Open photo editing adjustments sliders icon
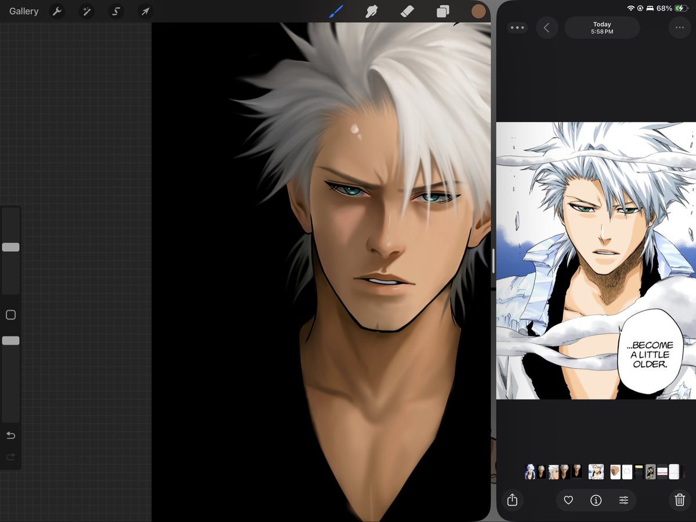 click(x=623, y=500)
